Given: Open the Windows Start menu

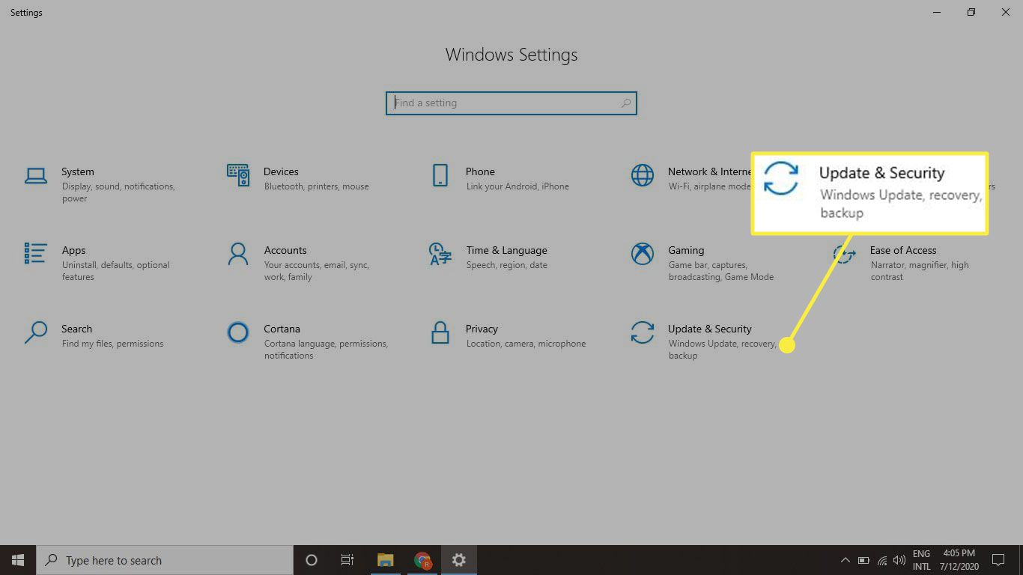Looking at the screenshot, I should click(x=18, y=560).
